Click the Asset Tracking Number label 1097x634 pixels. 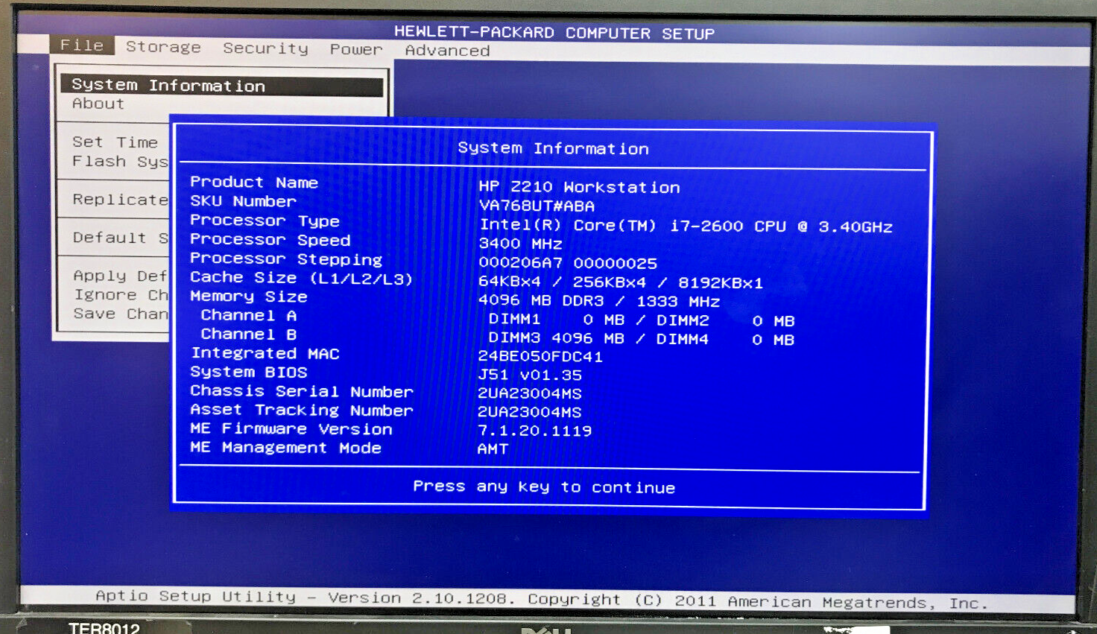pyautogui.click(x=301, y=410)
